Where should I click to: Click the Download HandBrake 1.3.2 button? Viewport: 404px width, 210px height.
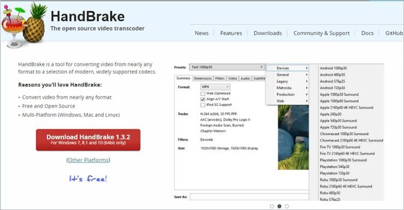88,140
